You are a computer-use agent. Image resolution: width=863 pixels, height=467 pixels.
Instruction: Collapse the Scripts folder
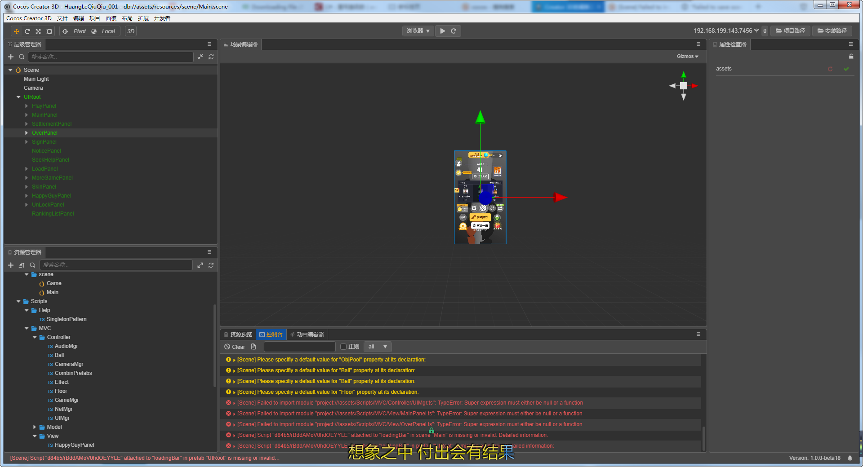coord(18,301)
